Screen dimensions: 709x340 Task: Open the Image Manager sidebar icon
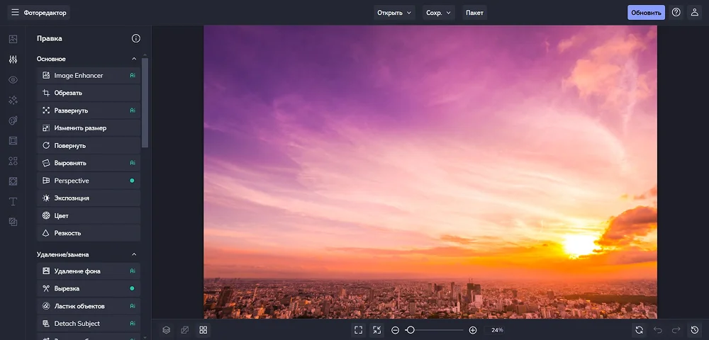[x=13, y=39]
